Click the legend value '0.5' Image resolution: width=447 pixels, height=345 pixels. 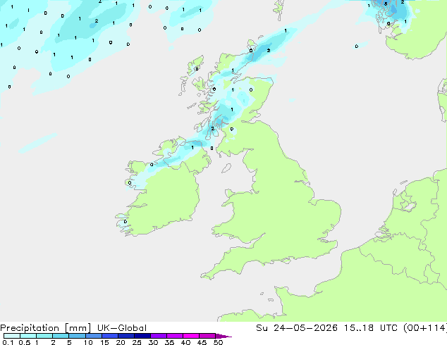[x=24, y=342]
